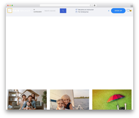
Task: Focus the Search courses field
Action: point(52,11)
